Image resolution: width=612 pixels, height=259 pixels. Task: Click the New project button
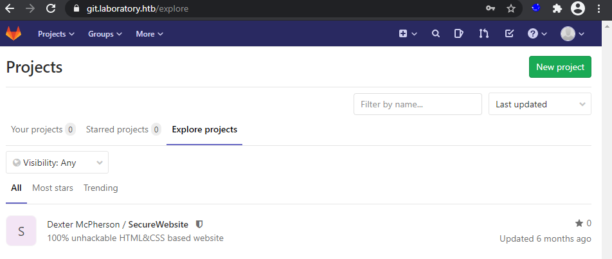[x=559, y=67]
